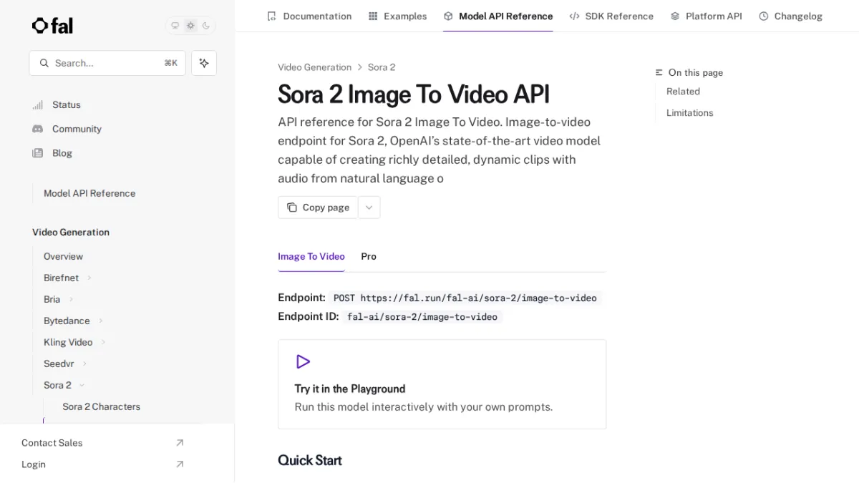Select the Pro tab
The height and width of the screenshot is (483, 859).
(369, 256)
